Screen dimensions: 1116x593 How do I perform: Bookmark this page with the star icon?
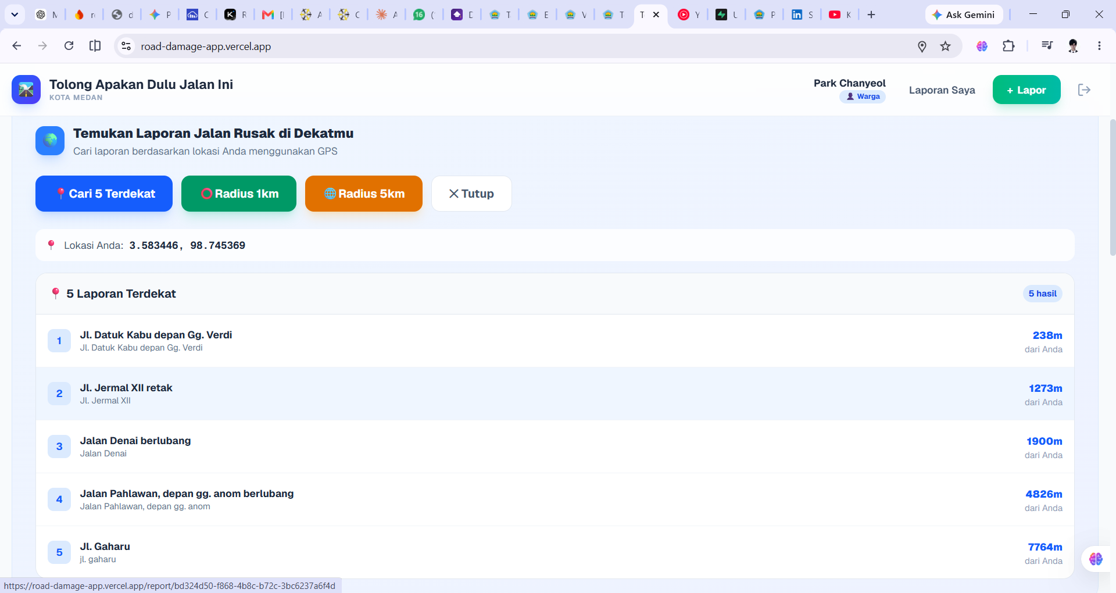[946, 46]
